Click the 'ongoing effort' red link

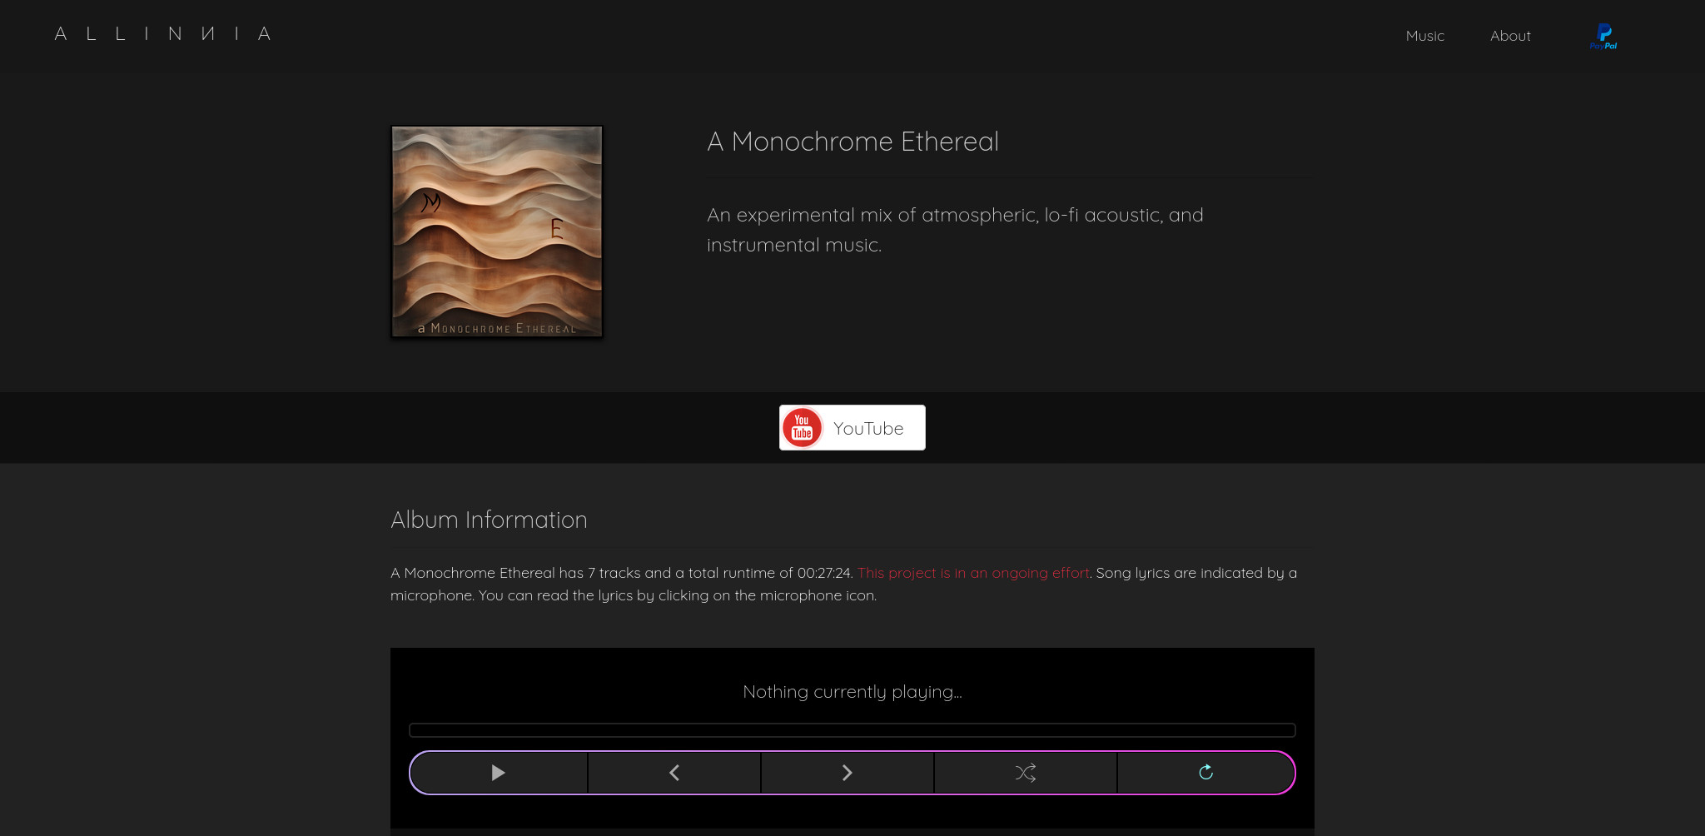tap(972, 573)
